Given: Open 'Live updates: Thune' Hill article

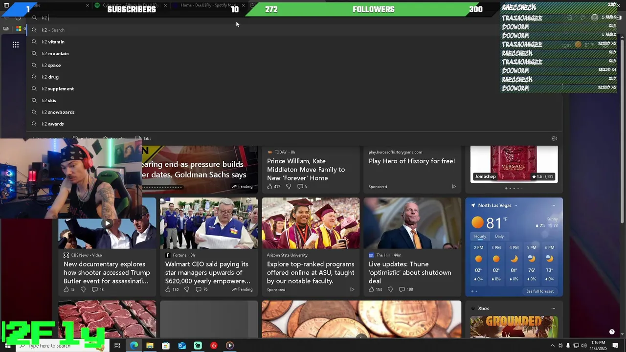Looking at the screenshot, I should [x=410, y=272].
